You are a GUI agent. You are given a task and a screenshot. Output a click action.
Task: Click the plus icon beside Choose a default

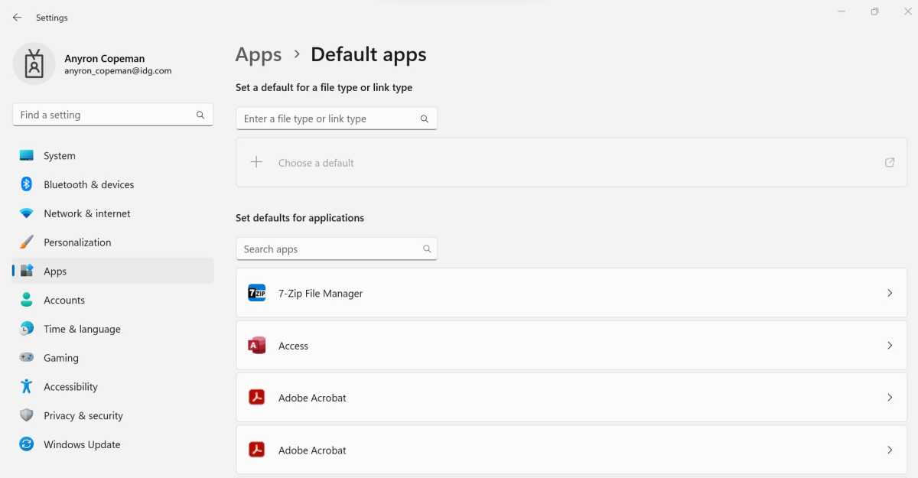point(256,162)
